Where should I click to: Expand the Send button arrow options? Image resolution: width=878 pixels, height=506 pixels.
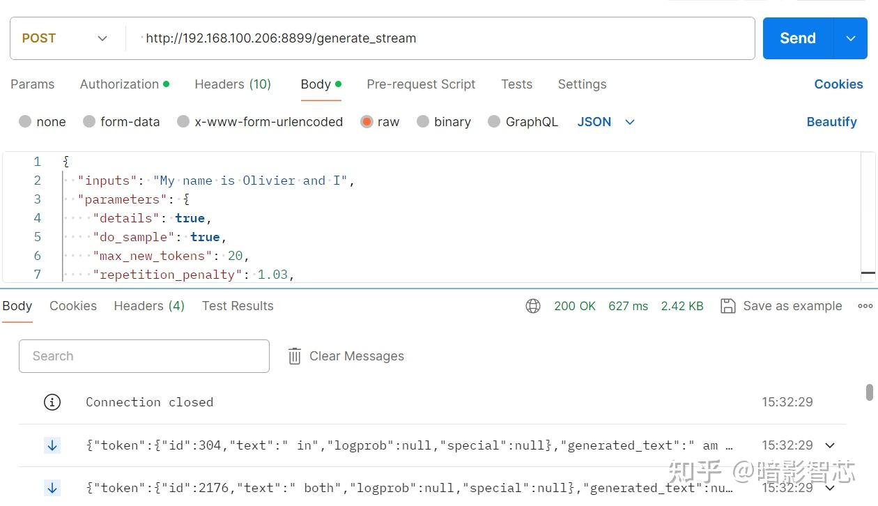pyautogui.click(x=850, y=38)
